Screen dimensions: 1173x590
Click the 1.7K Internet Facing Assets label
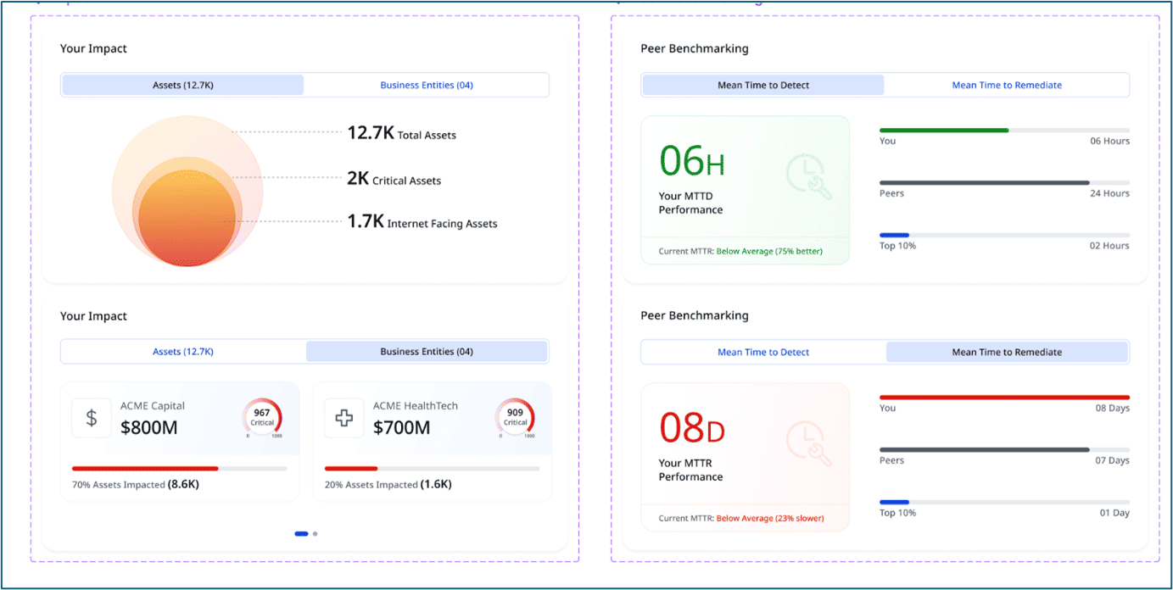click(422, 222)
